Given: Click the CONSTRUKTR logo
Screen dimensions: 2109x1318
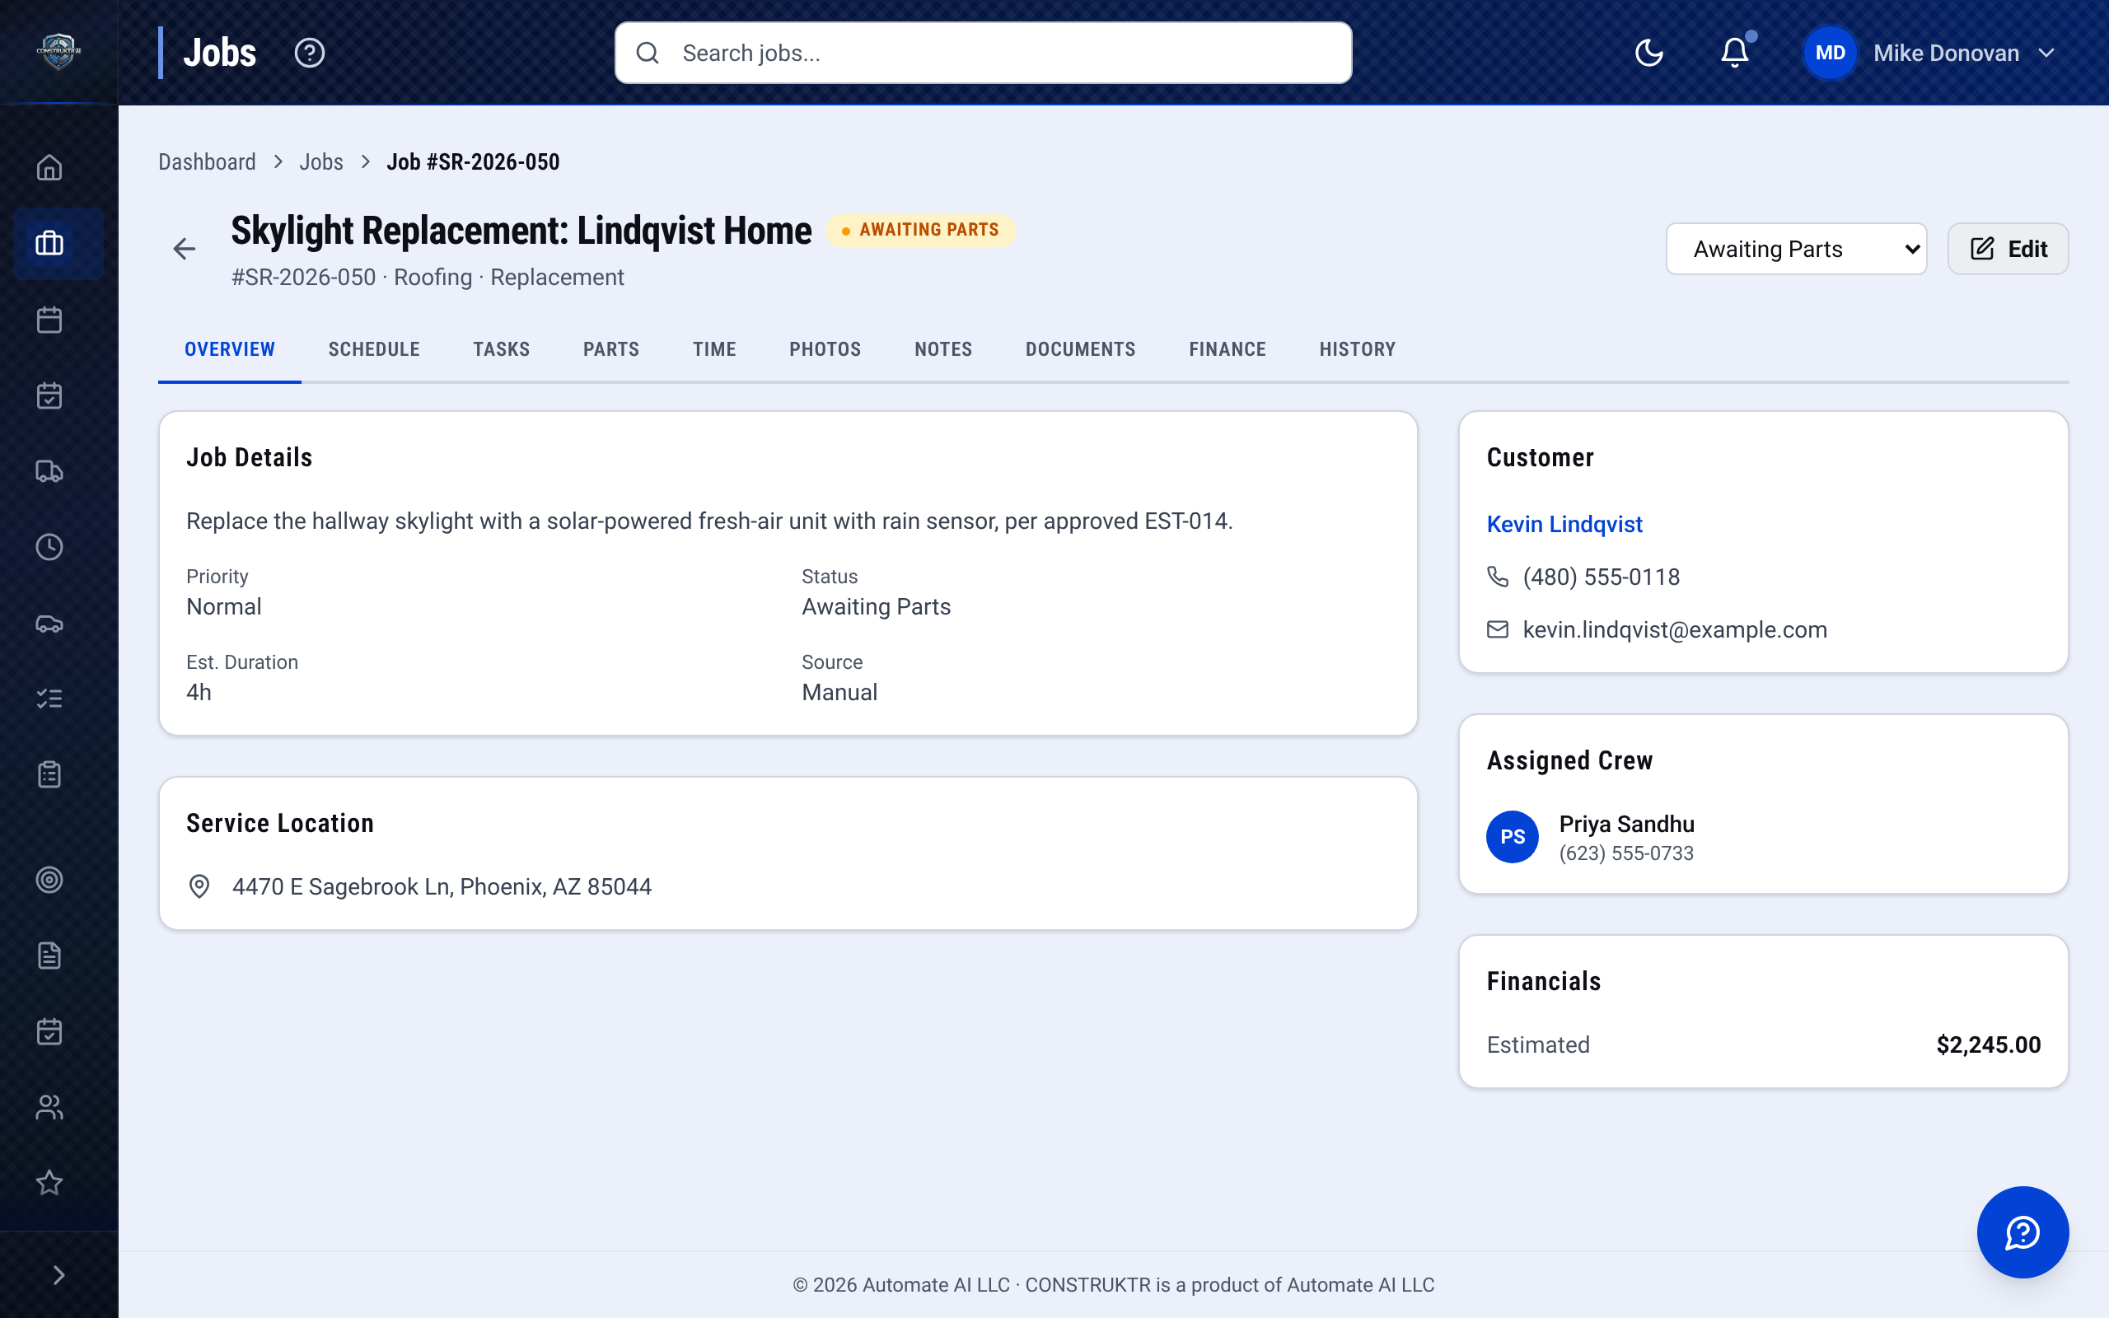Looking at the screenshot, I should pyautogui.click(x=58, y=52).
